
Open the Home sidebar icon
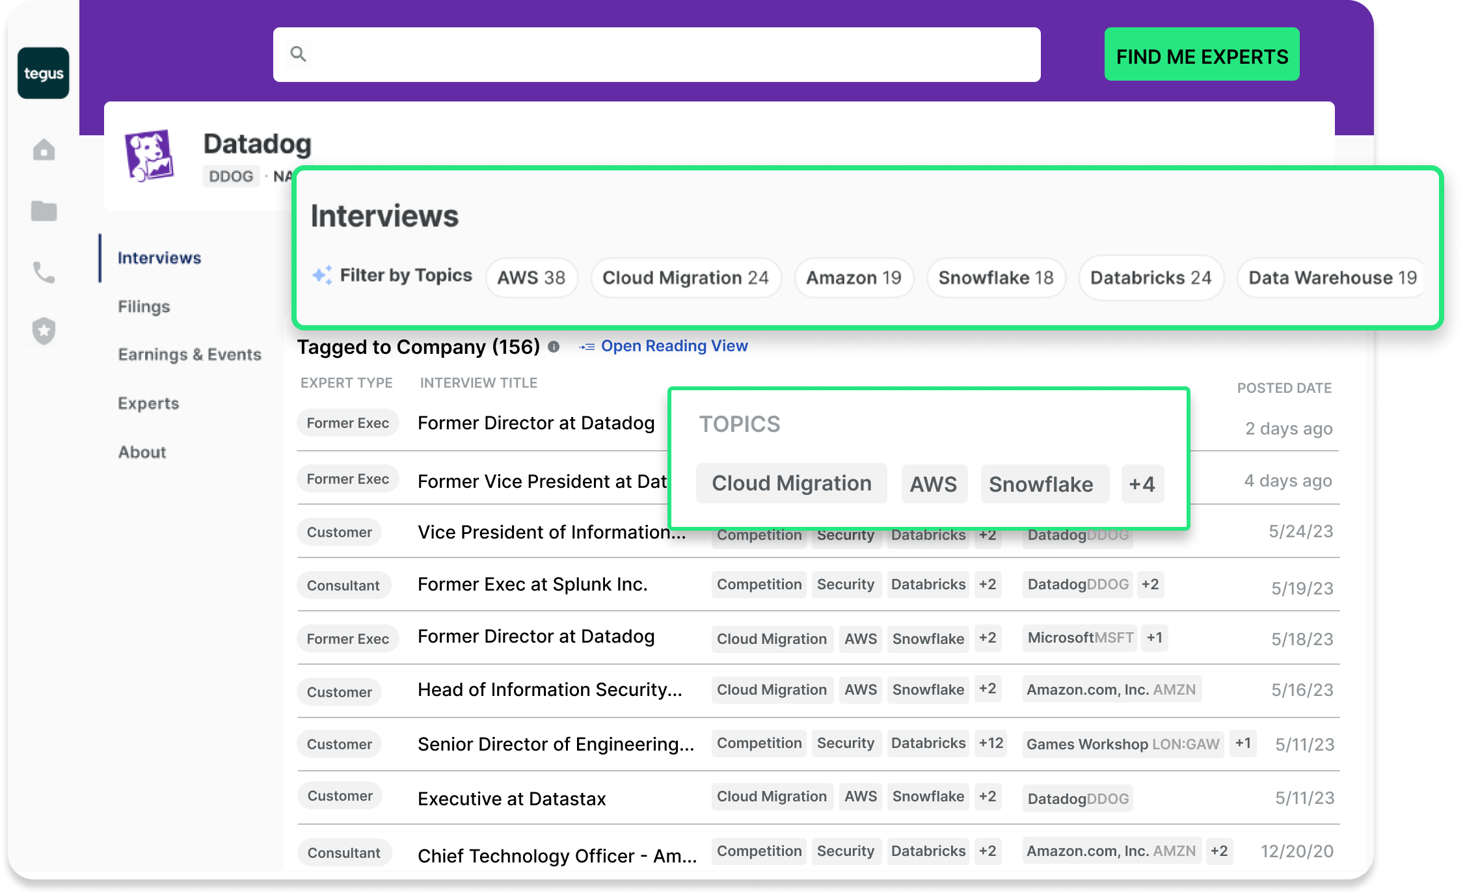click(x=44, y=150)
